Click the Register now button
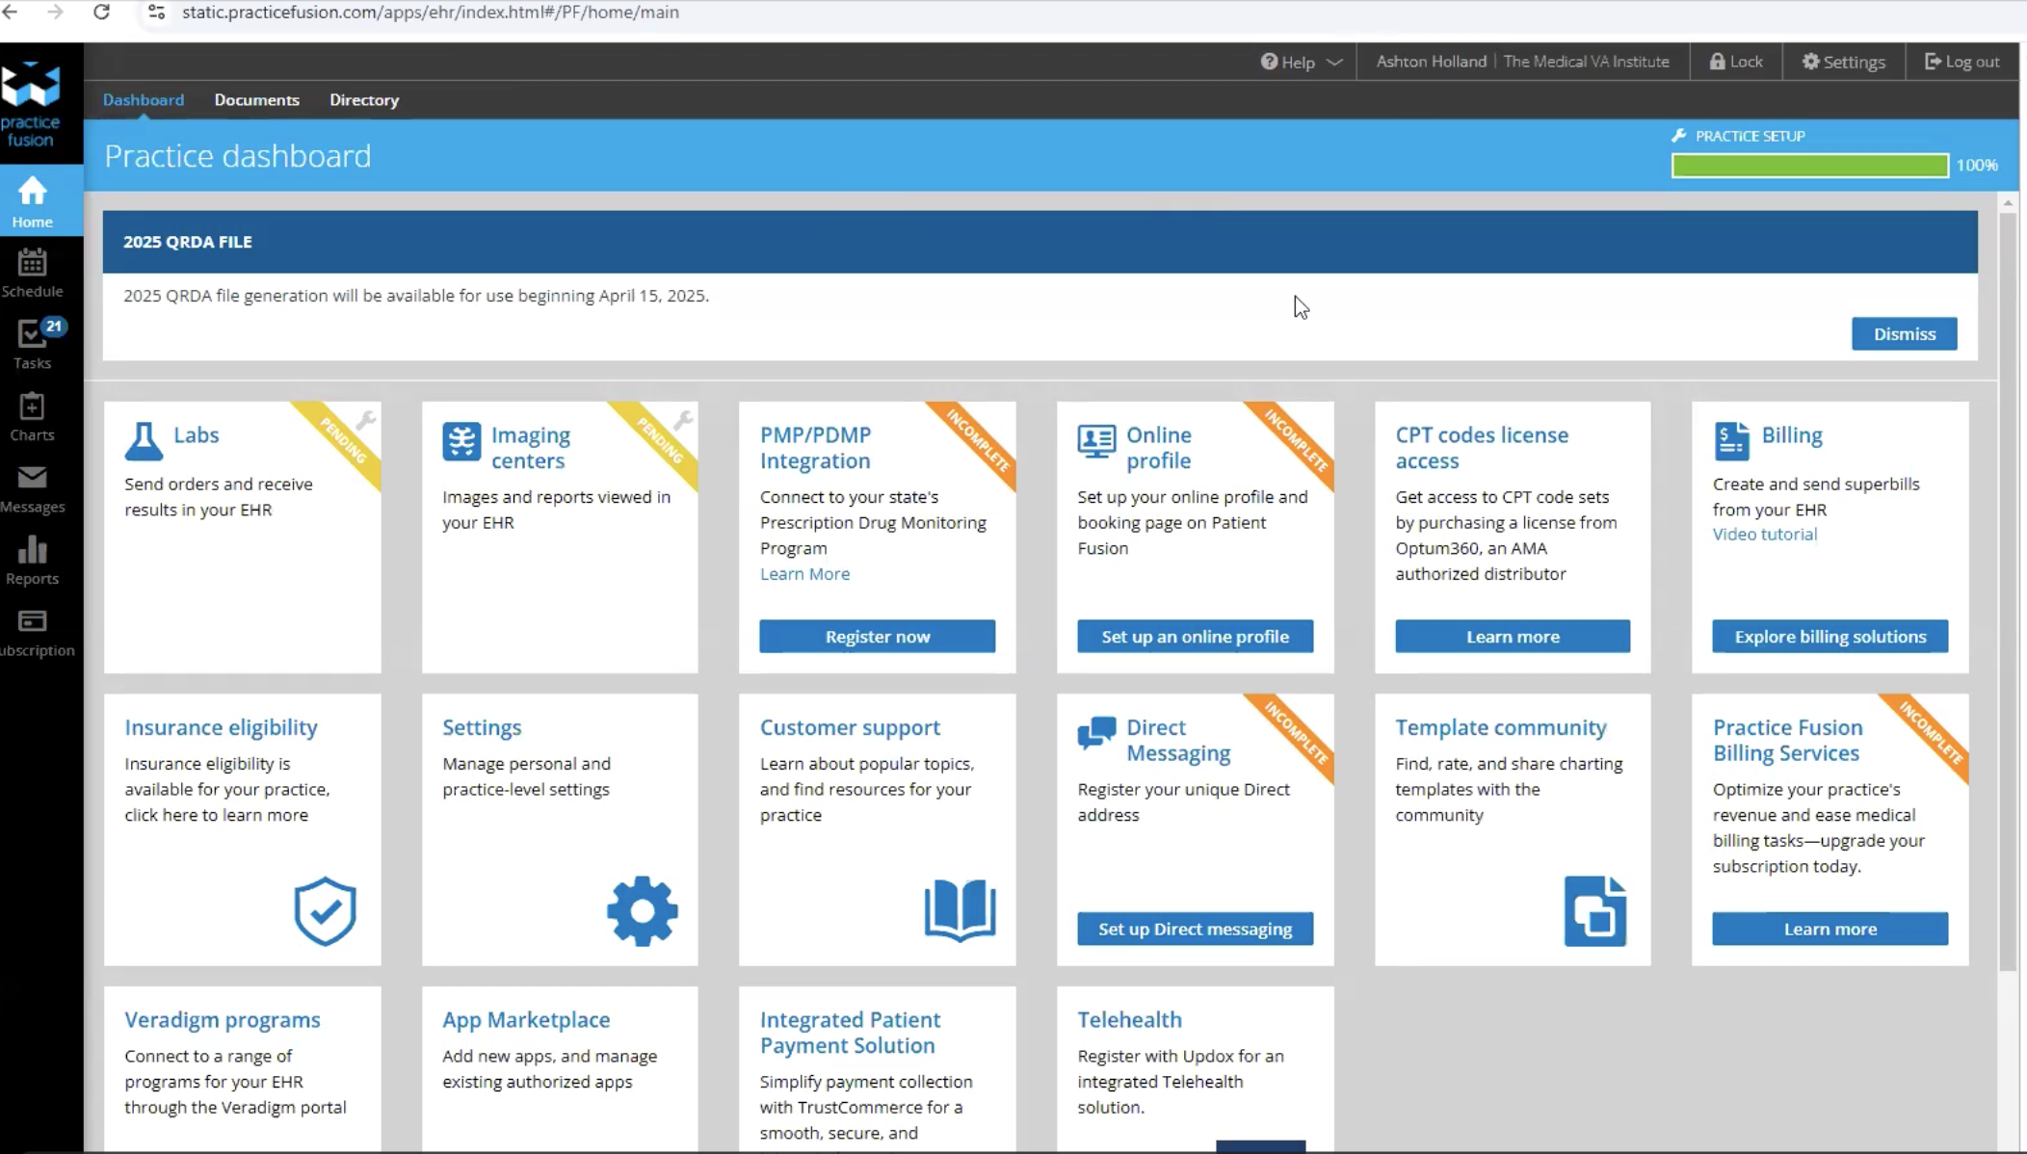2027x1154 pixels. (x=877, y=637)
